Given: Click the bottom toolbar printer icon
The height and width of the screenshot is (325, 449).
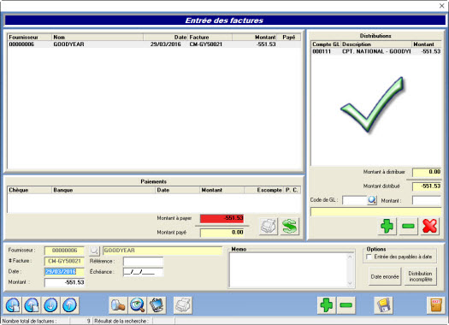Looking at the screenshot, I should click(183, 305).
